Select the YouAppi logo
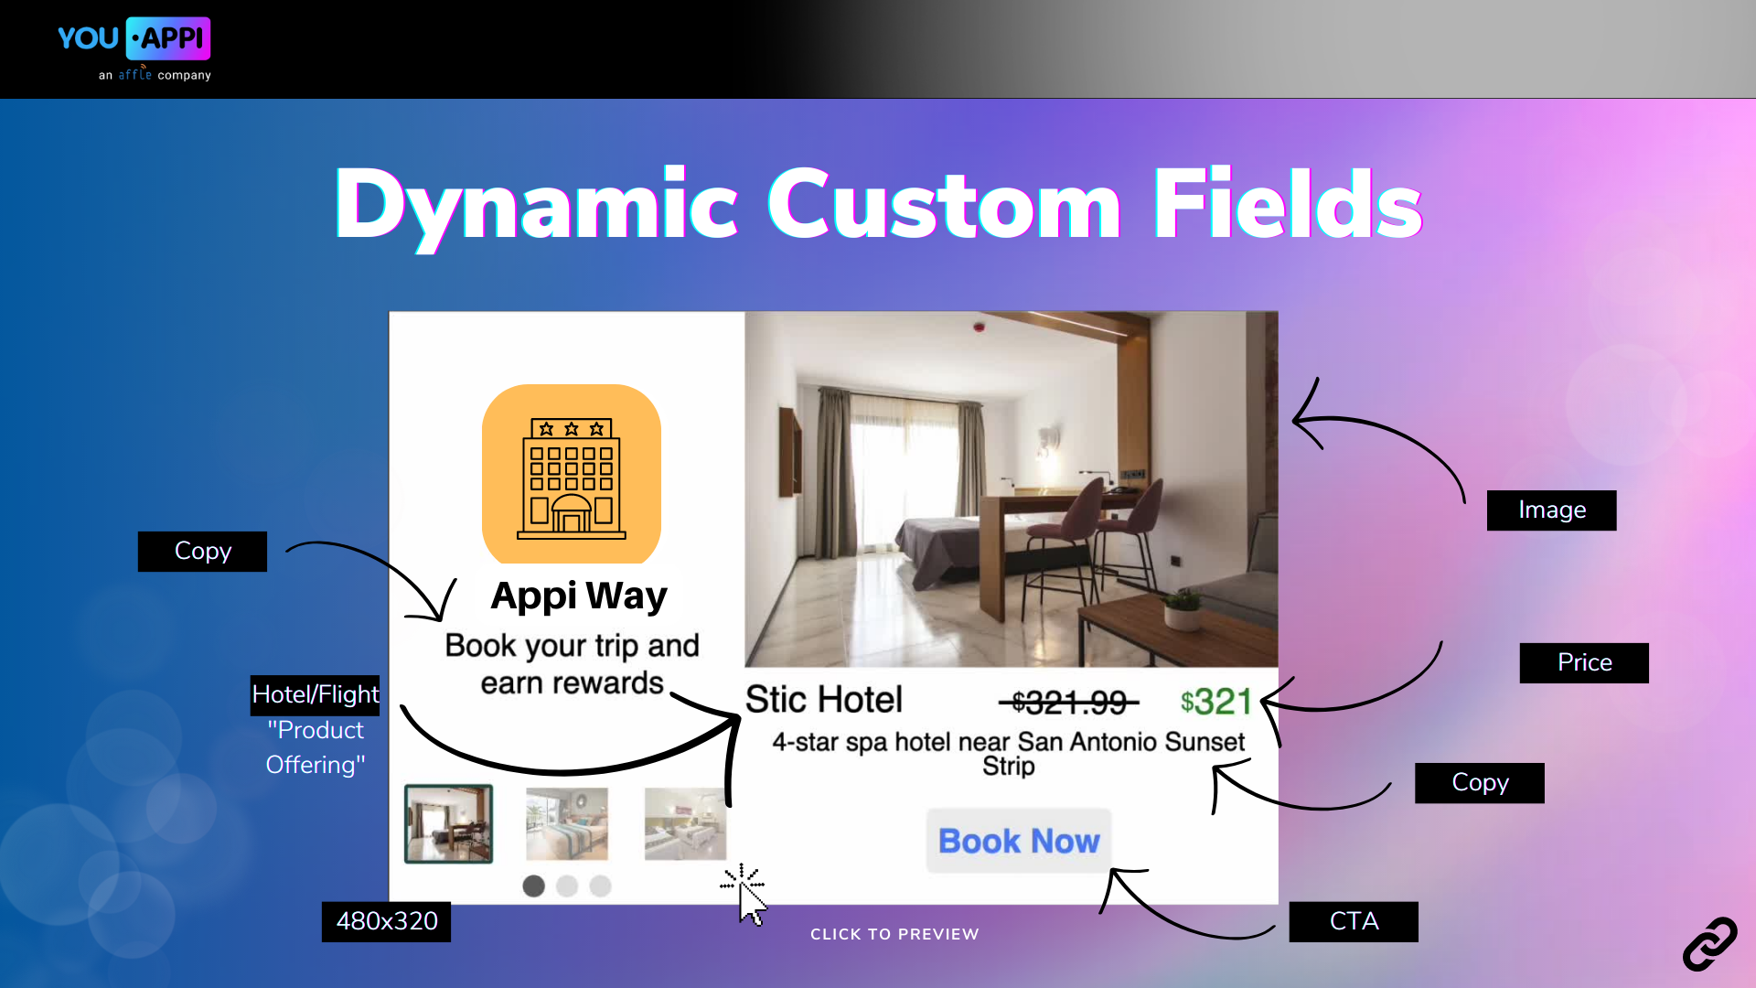The width and height of the screenshot is (1756, 988). 134,38
